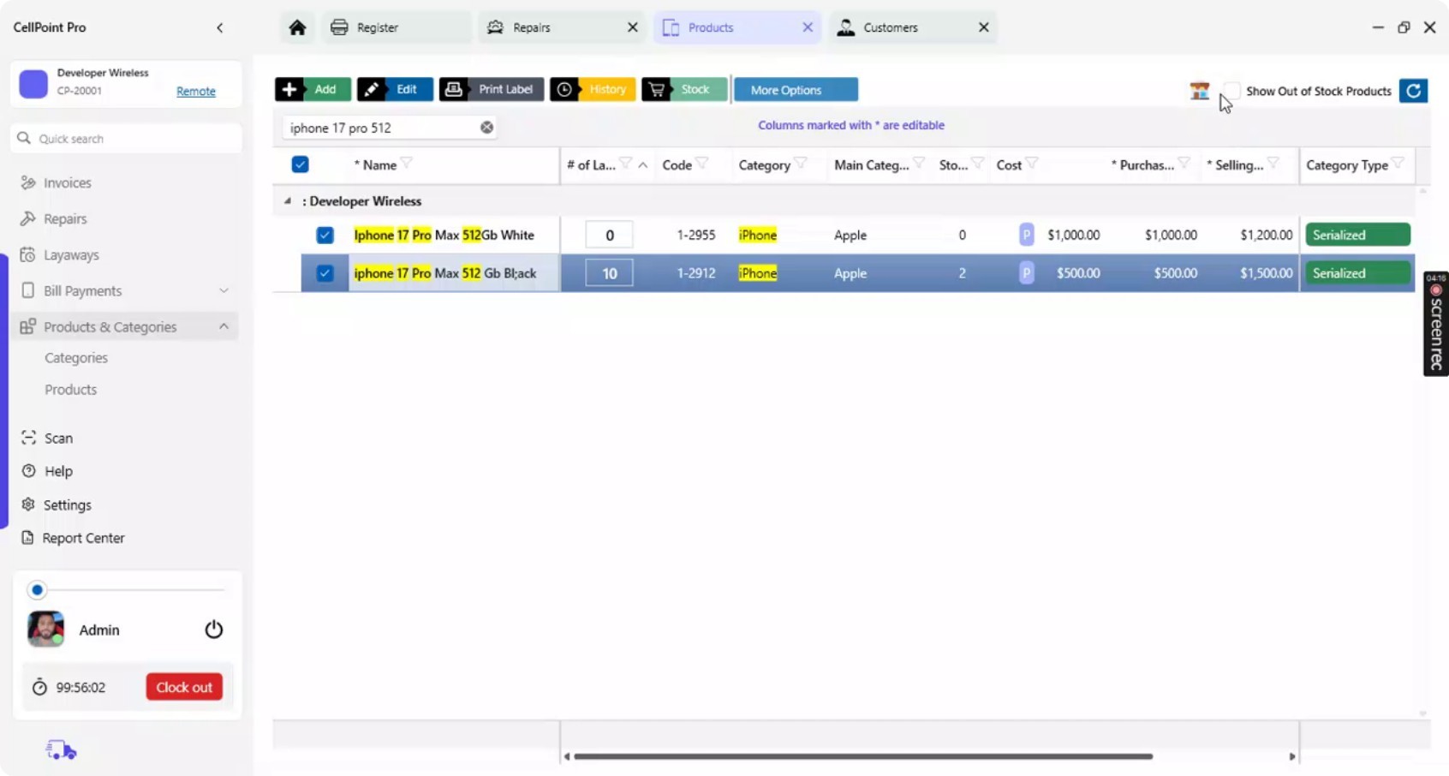Screen dimensions: 1449x776
Task: Click the filter icon on Stock column
Action: click(x=977, y=163)
